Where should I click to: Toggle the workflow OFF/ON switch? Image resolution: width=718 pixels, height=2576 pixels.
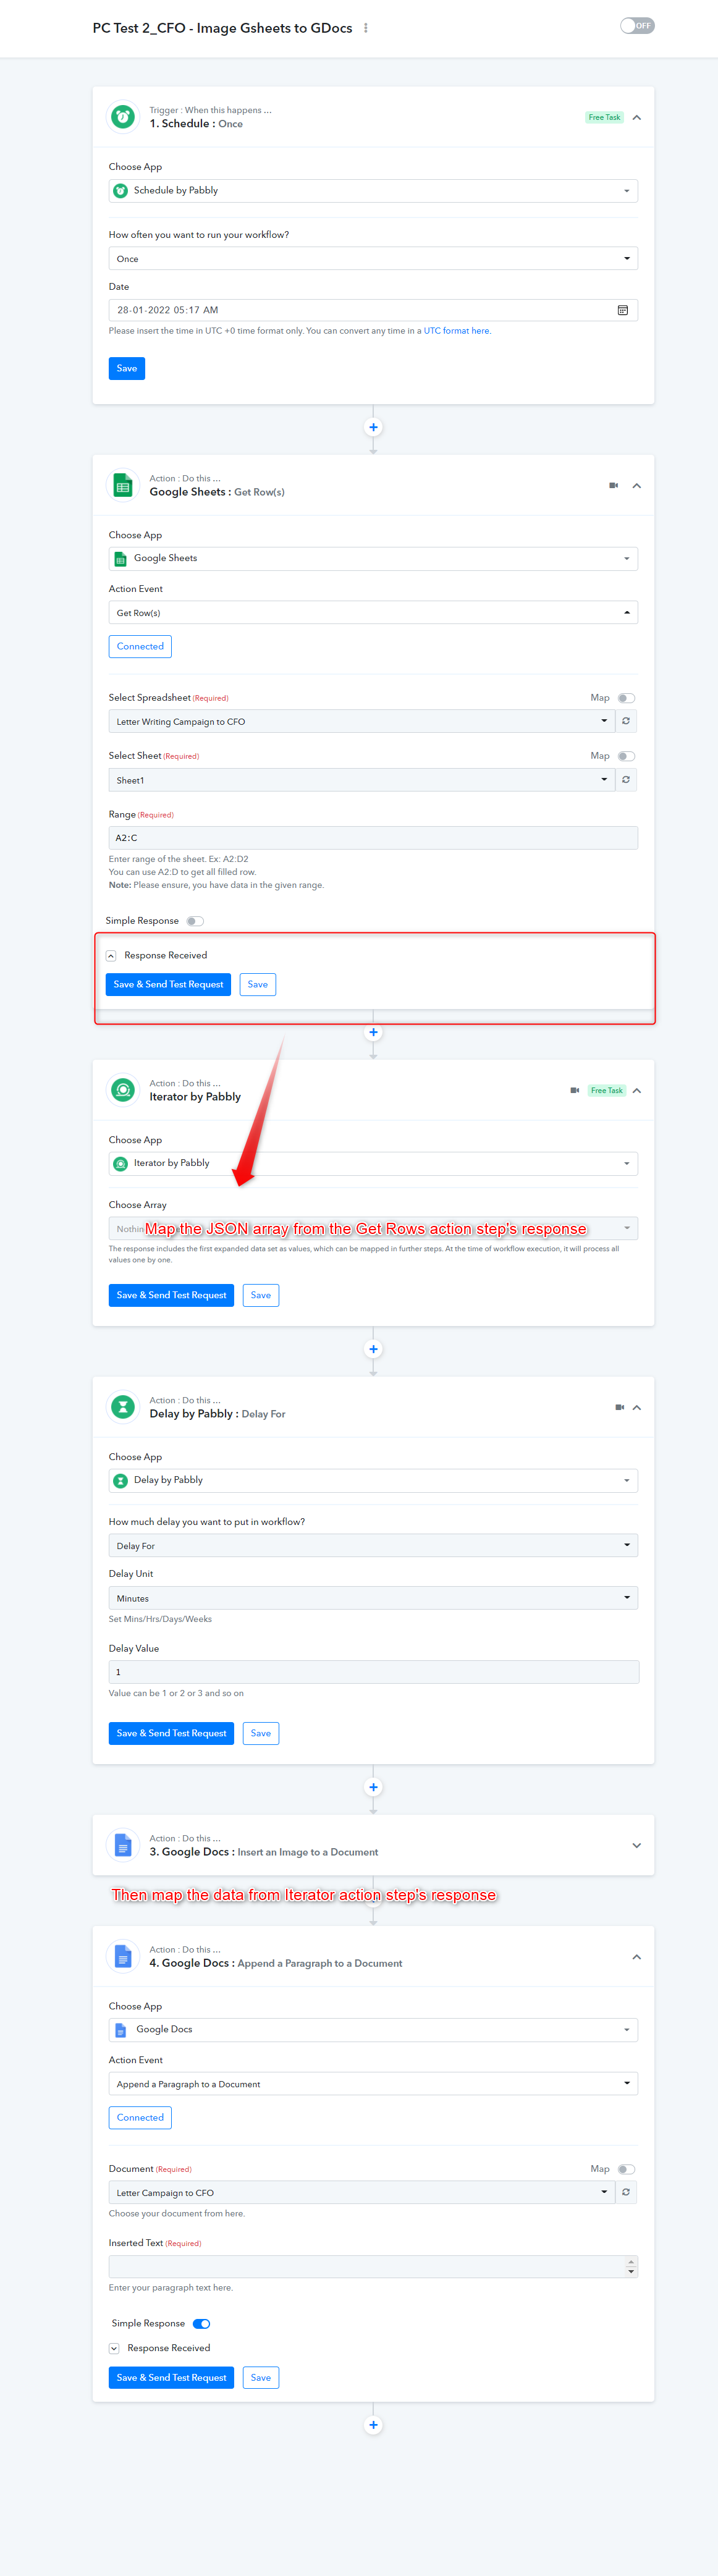(637, 26)
